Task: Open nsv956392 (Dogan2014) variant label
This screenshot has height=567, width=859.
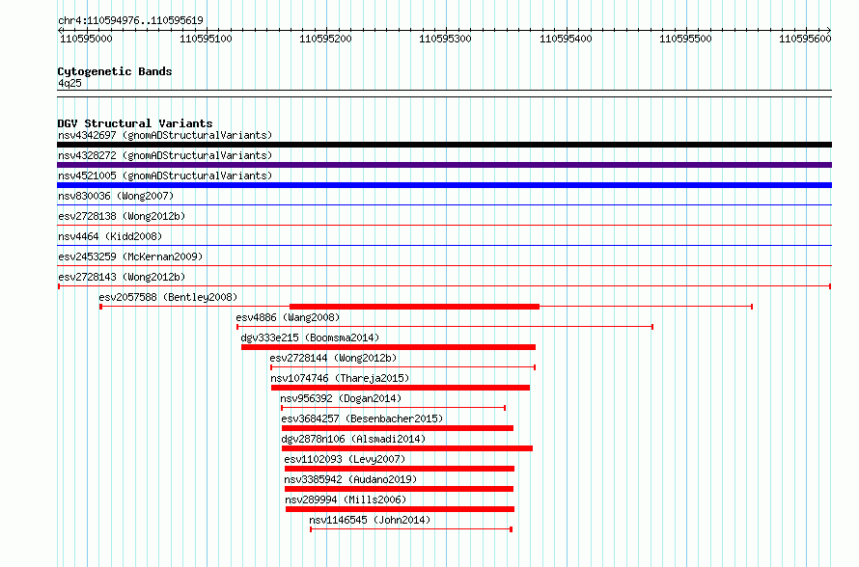Action: coord(341,398)
